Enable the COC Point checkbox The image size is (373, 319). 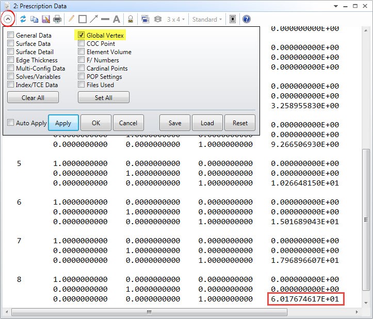[81, 43]
